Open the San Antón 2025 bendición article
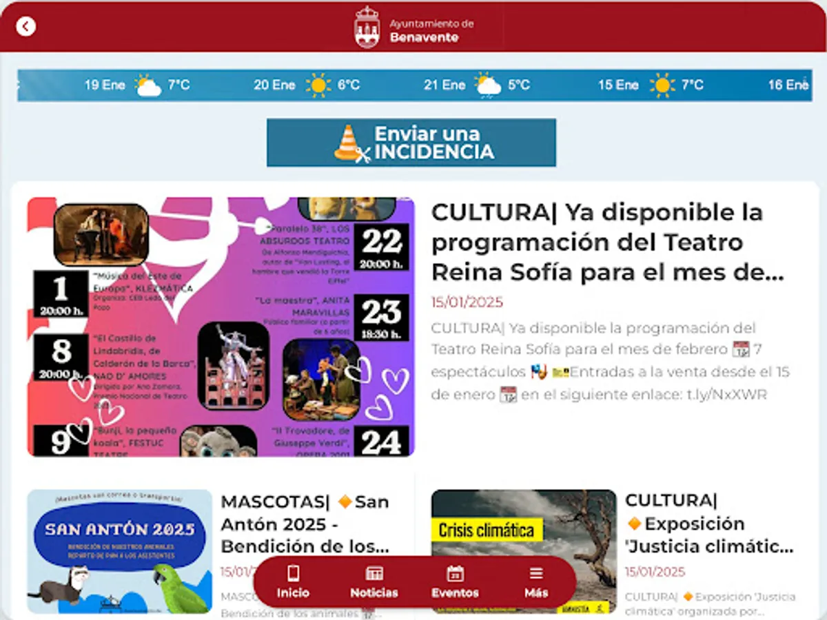The width and height of the screenshot is (827, 620). (x=303, y=524)
